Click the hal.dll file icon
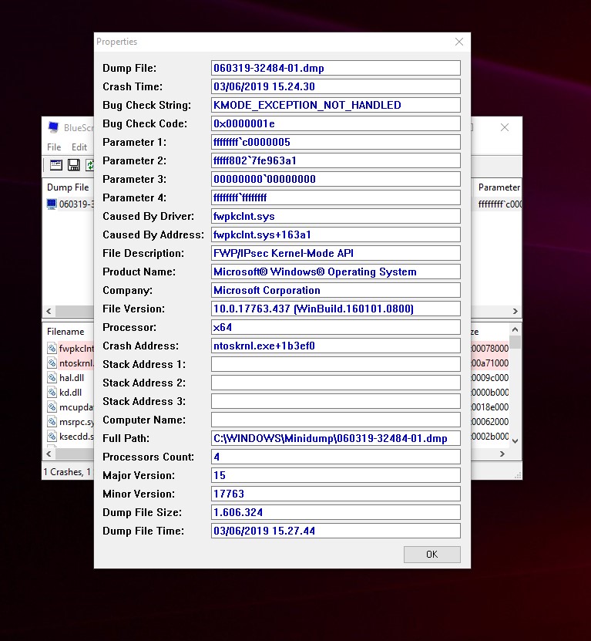 52,378
